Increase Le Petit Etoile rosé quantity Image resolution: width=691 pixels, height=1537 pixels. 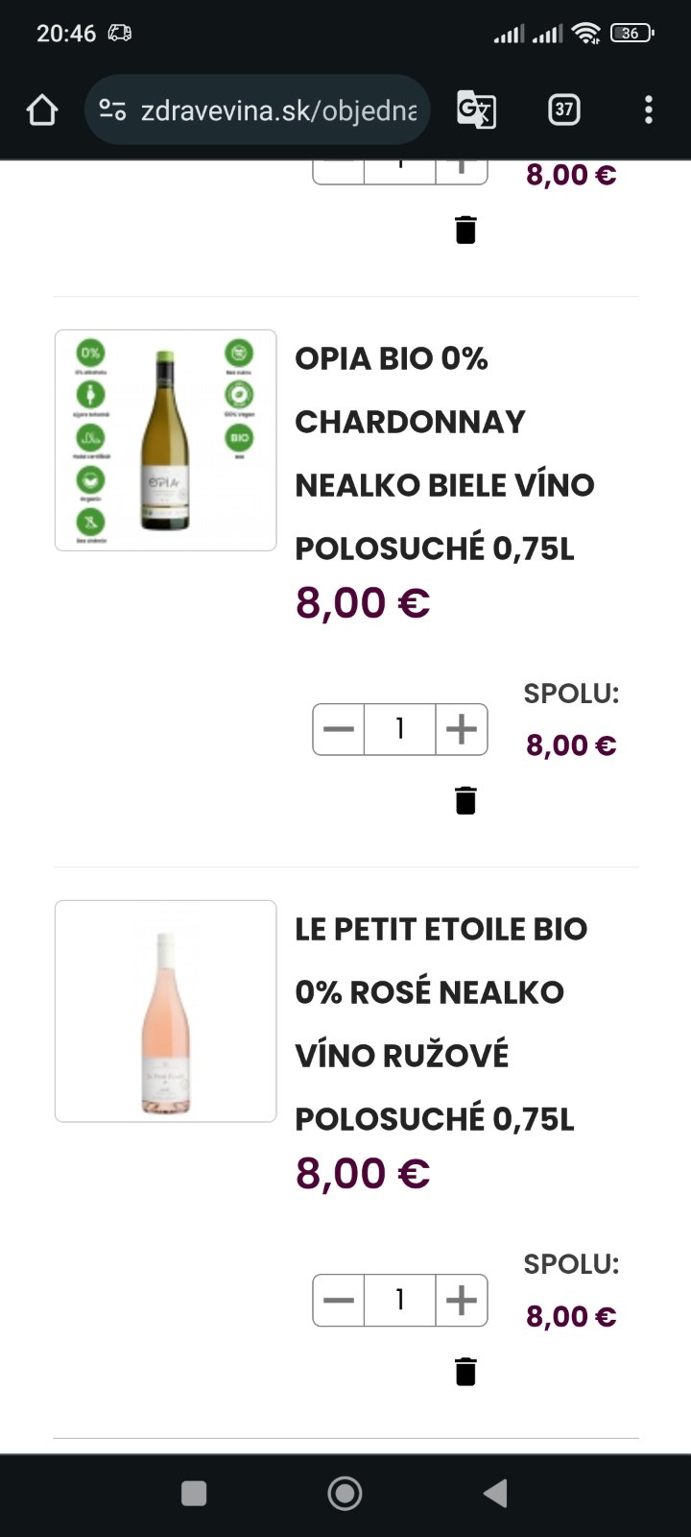[462, 1300]
